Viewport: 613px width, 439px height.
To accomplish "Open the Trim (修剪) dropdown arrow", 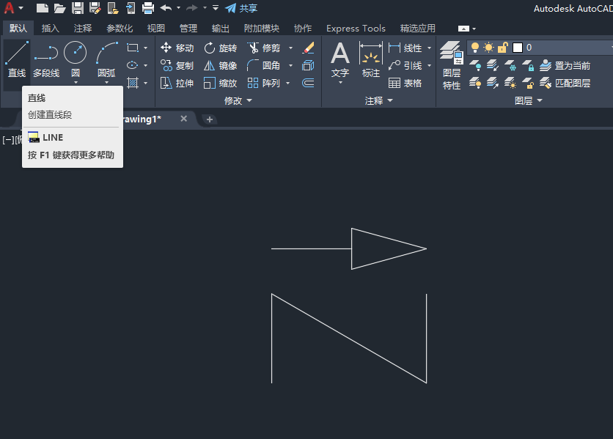I will [x=290, y=48].
